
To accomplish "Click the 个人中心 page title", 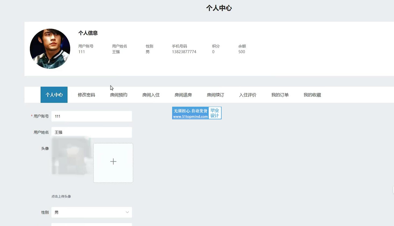I will 219,8.
